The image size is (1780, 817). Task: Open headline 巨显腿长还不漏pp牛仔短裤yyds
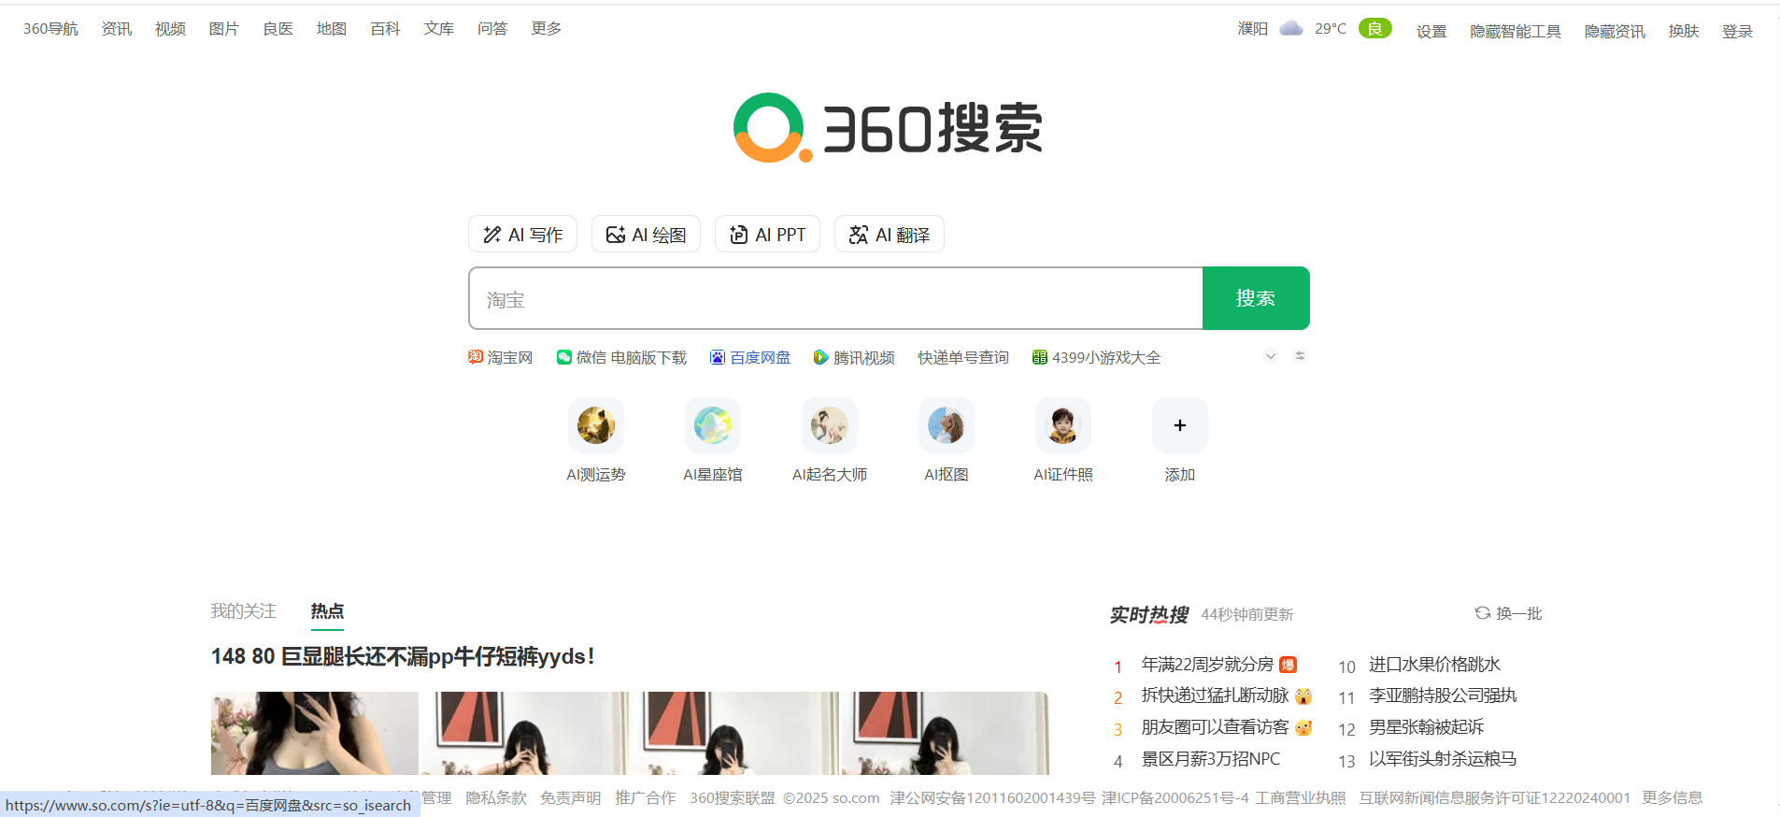point(403,656)
